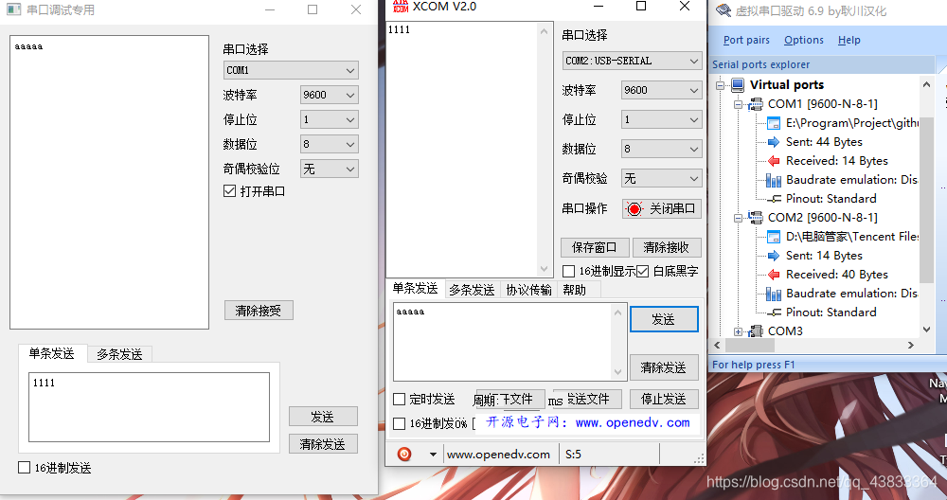Open 波特率 9600 dropdown in 串口调试专用
Screen dimensions: 947x500
point(330,95)
